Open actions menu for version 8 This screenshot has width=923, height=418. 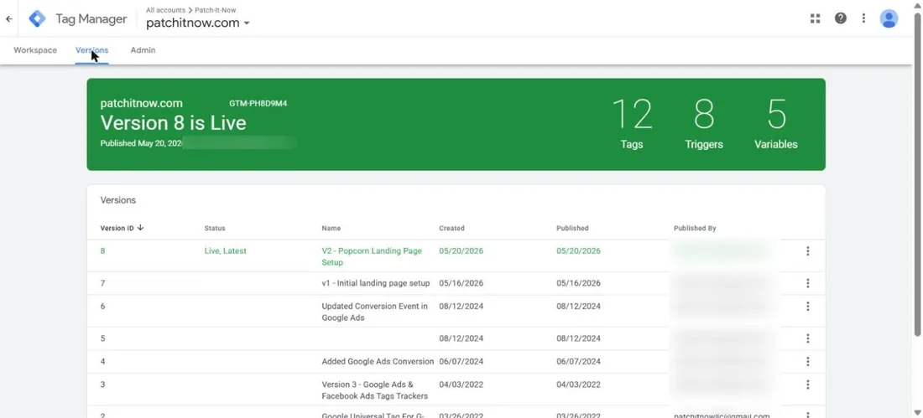(x=807, y=251)
